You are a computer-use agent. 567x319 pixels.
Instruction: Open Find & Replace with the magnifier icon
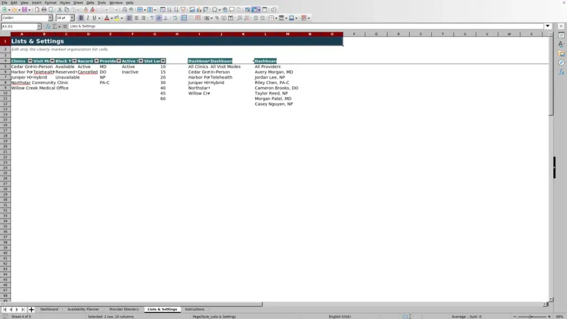point(125,10)
